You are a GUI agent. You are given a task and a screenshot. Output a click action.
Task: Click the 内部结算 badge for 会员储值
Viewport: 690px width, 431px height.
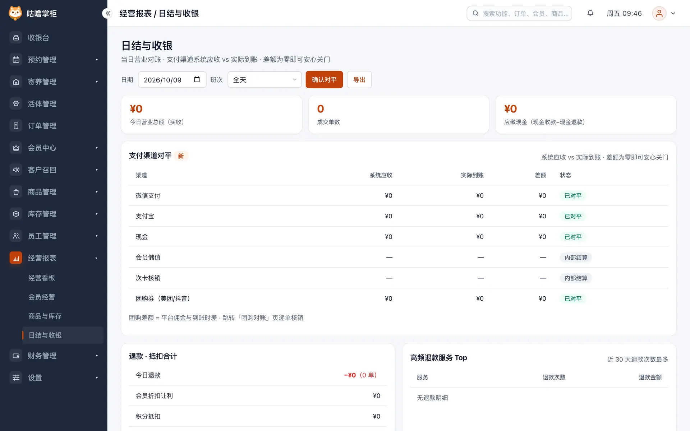[x=576, y=258]
